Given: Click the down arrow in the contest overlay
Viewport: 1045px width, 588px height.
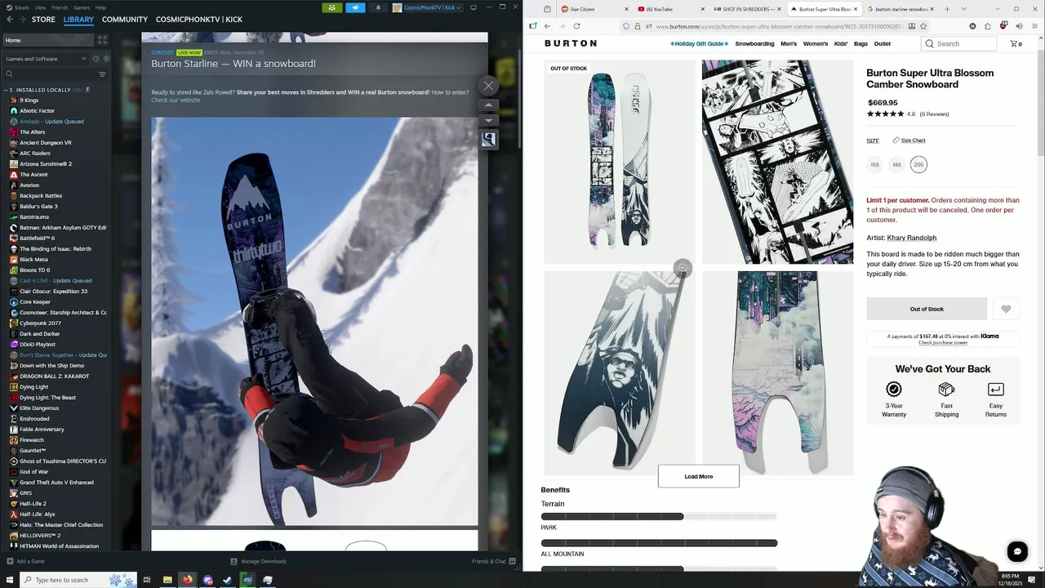Looking at the screenshot, I should tap(488, 120).
